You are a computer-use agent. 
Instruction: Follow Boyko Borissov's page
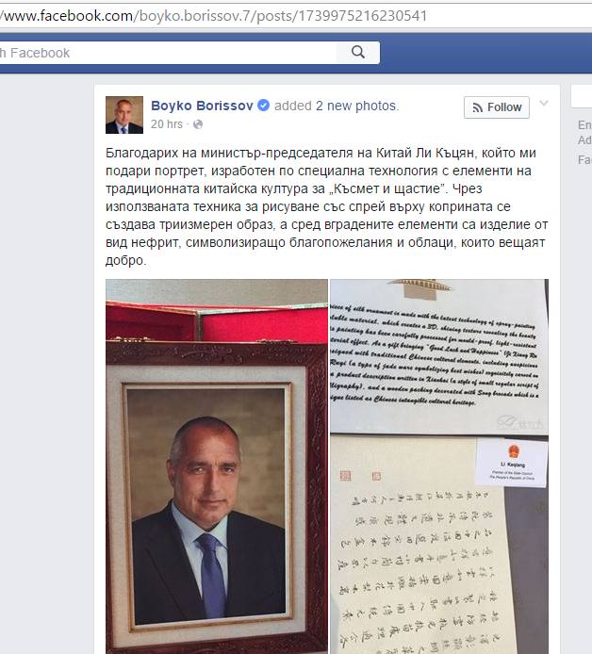tap(497, 107)
